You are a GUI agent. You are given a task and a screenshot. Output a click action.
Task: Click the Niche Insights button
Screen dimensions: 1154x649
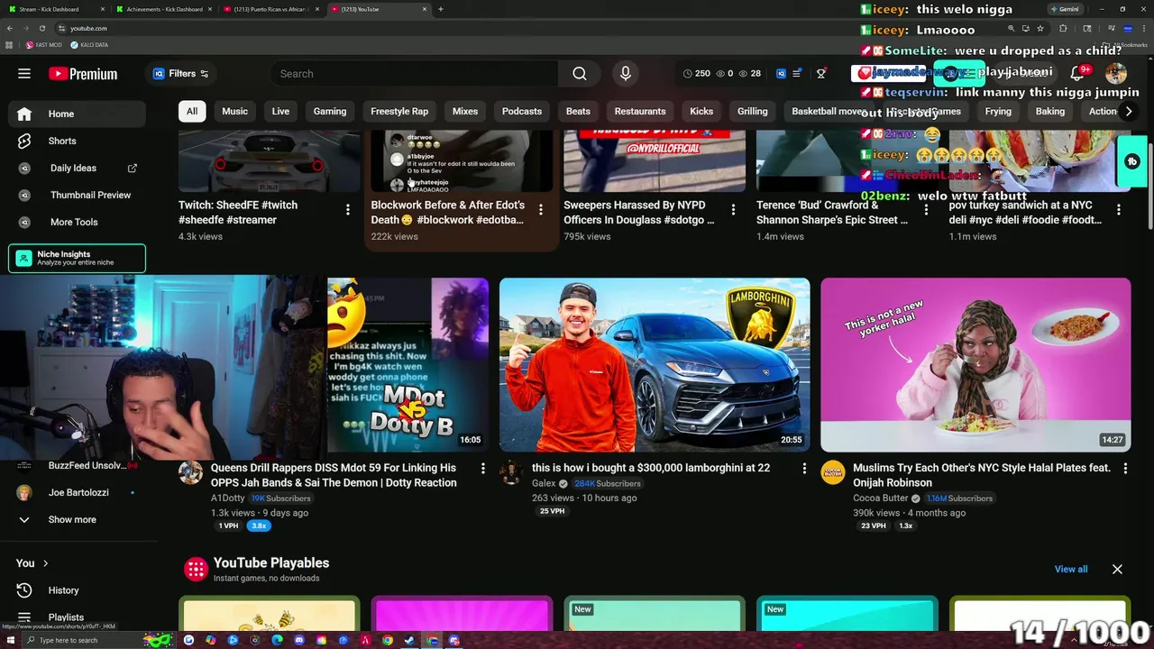pos(77,258)
